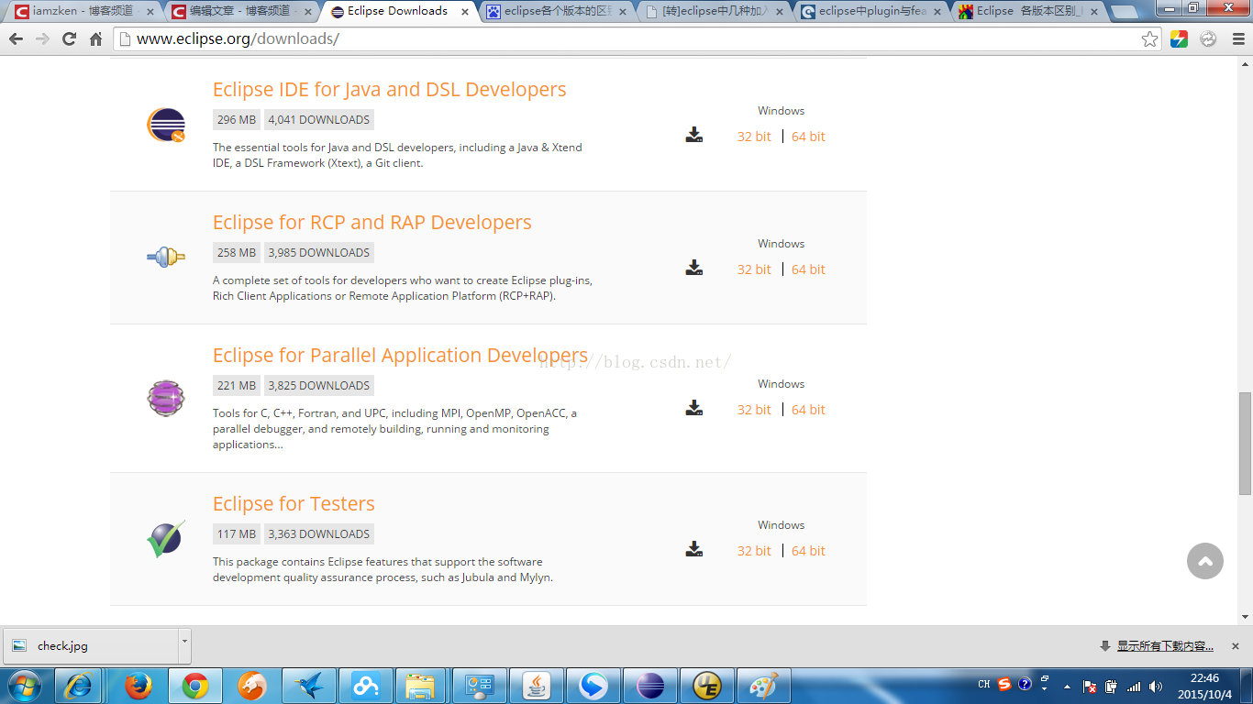This screenshot has height=704, width=1253.
Task: Open the Java app in taskbar
Action: pyautogui.click(x=537, y=686)
